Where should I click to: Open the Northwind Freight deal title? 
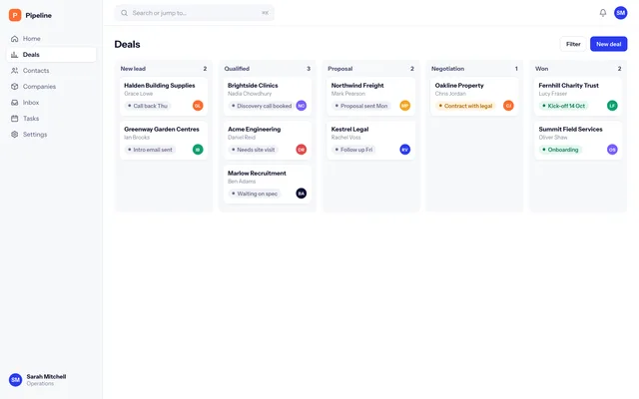click(357, 86)
